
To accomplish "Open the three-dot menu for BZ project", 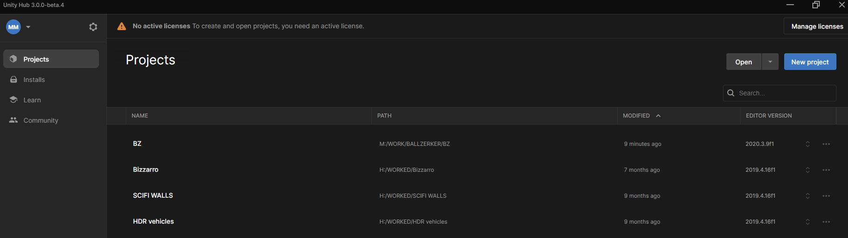I will 826,144.
